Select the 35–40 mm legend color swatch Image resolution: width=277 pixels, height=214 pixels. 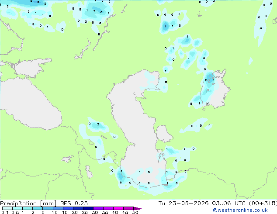108,208
